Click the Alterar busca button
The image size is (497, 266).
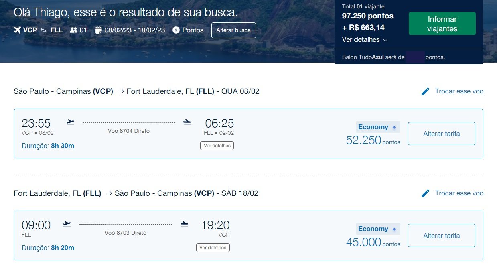tap(233, 30)
